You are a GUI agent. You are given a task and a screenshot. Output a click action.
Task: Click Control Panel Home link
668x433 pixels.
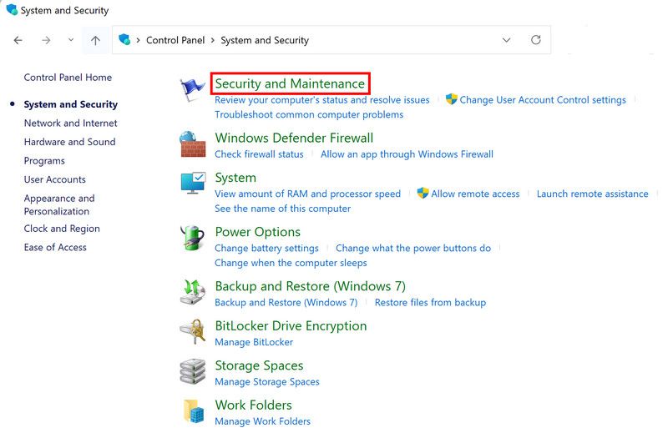tap(68, 78)
